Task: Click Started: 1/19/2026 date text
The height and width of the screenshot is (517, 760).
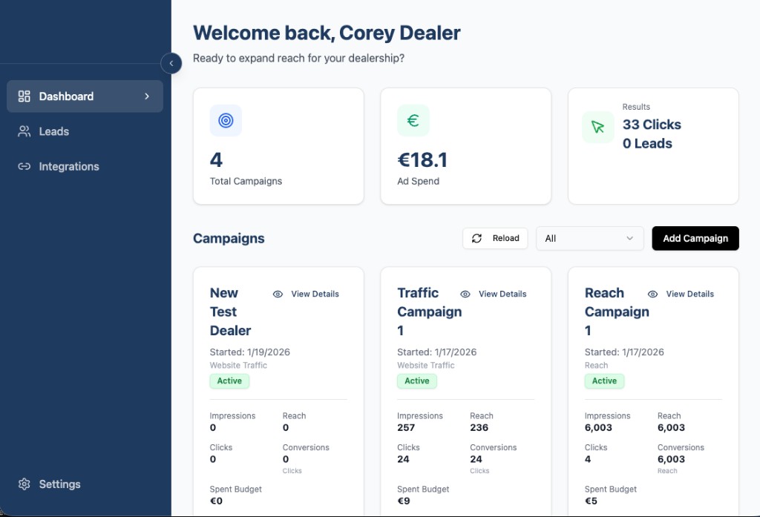Action: coord(249,352)
